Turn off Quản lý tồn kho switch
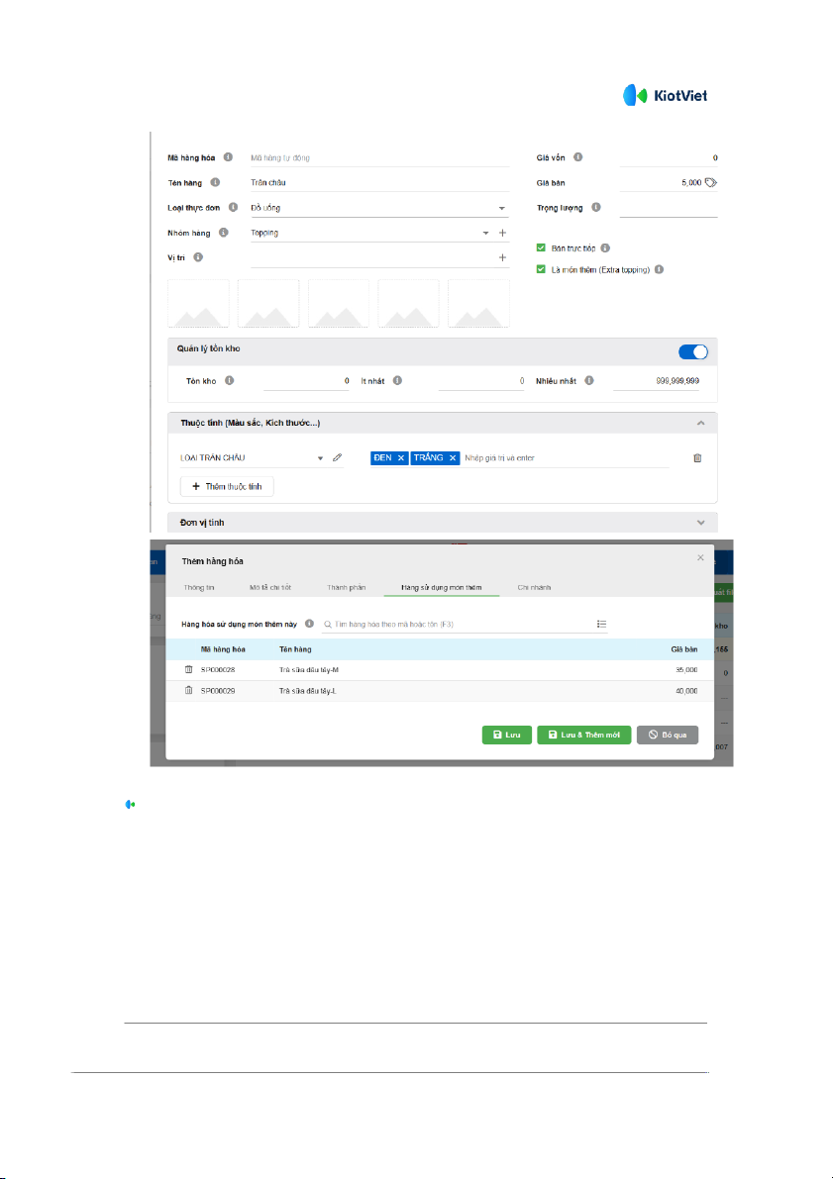Viewport: 833px width, 1179px height. [693, 351]
